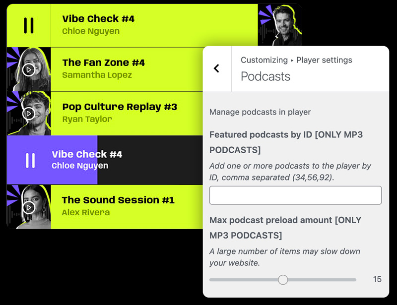Open The Sound Session #1 title

(118, 200)
